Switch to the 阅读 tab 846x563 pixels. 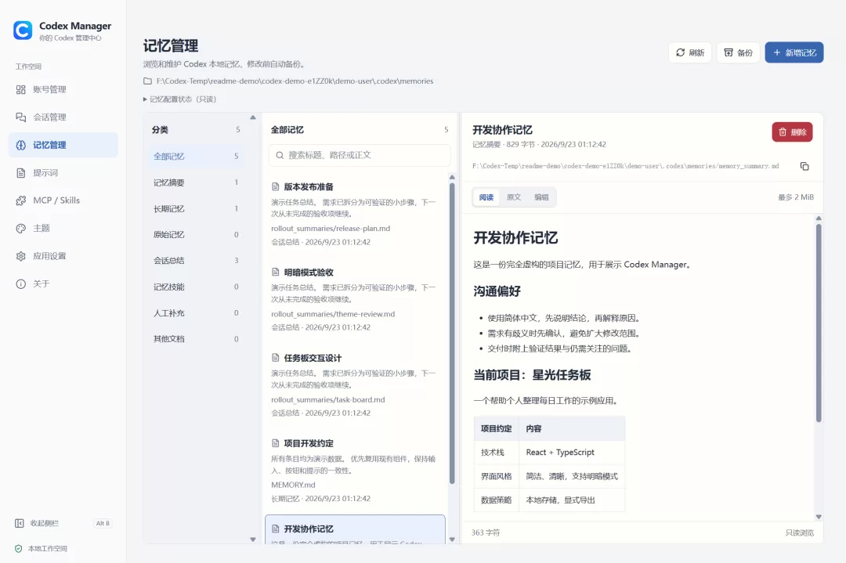coord(486,197)
